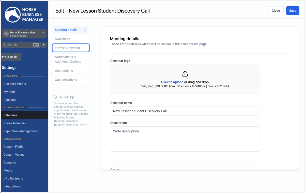
Task: Click the Go Back arrow
Action: 3,57
